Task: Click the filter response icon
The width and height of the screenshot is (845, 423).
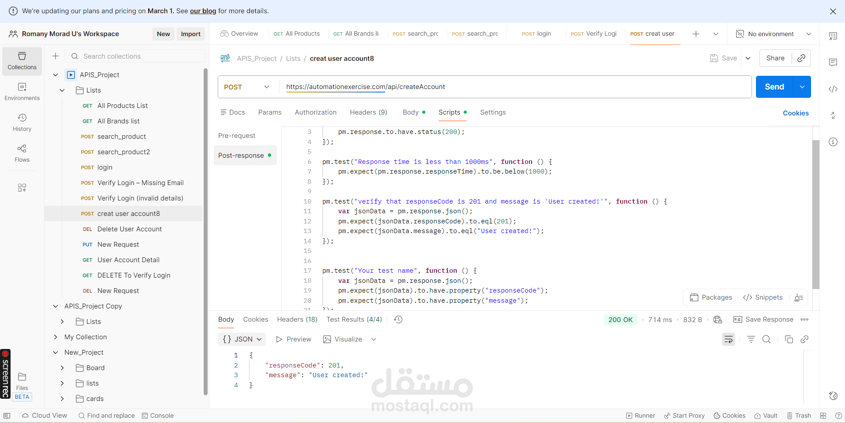Action: click(751, 339)
